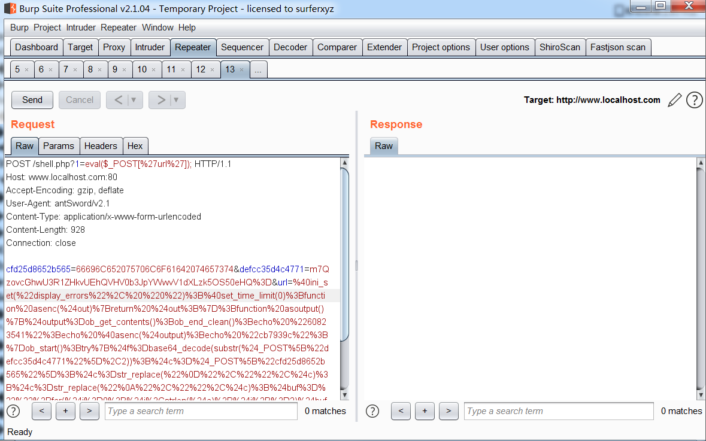Image resolution: width=706 pixels, height=441 pixels.
Task: Click the plus button in request search
Action: tap(66, 411)
